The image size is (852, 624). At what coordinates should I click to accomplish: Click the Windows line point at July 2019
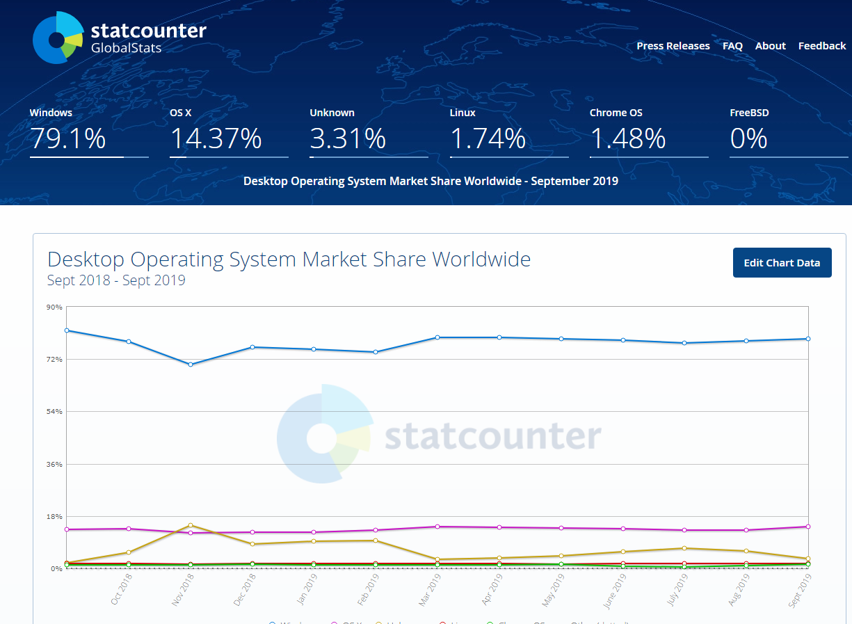[x=684, y=343]
